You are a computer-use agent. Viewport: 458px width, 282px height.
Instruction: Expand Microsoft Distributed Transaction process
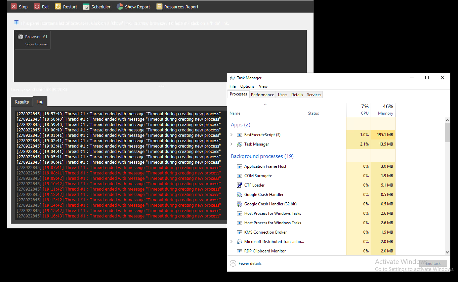pyautogui.click(x=231, y=242)
